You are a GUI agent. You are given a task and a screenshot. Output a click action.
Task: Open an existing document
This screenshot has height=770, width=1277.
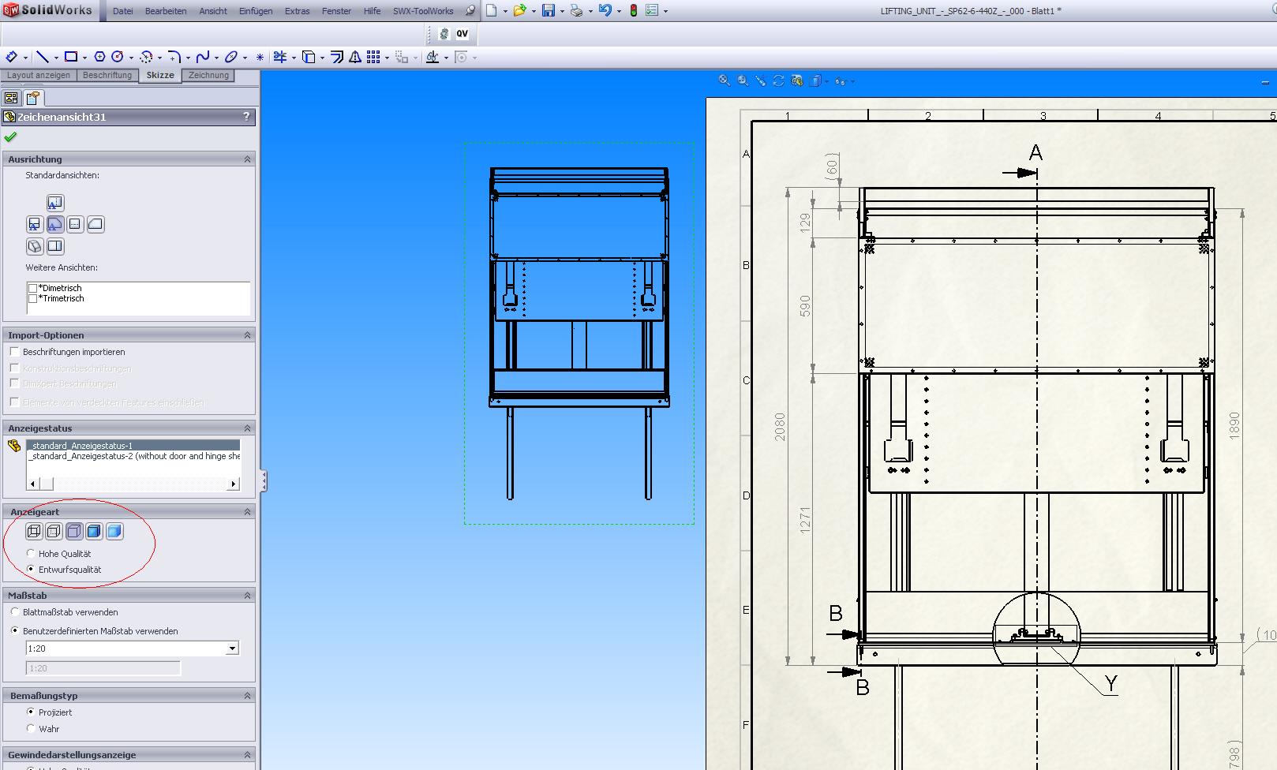tap(519, 10)
